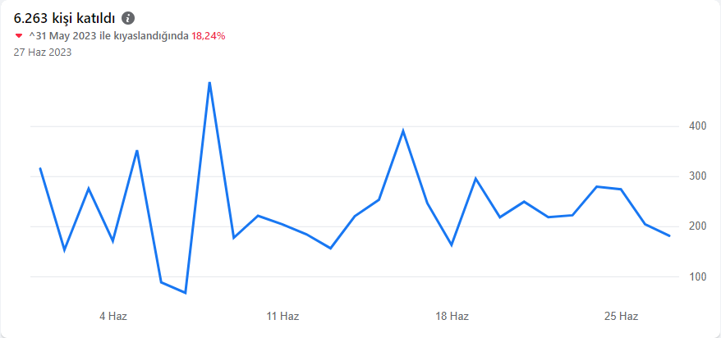Click the lowest dip of the blue line

186,293
